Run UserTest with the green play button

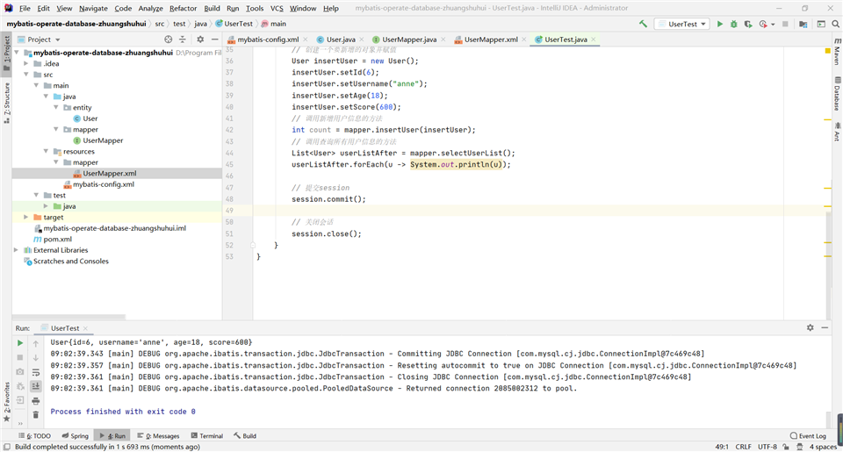(x=719, y=24)
